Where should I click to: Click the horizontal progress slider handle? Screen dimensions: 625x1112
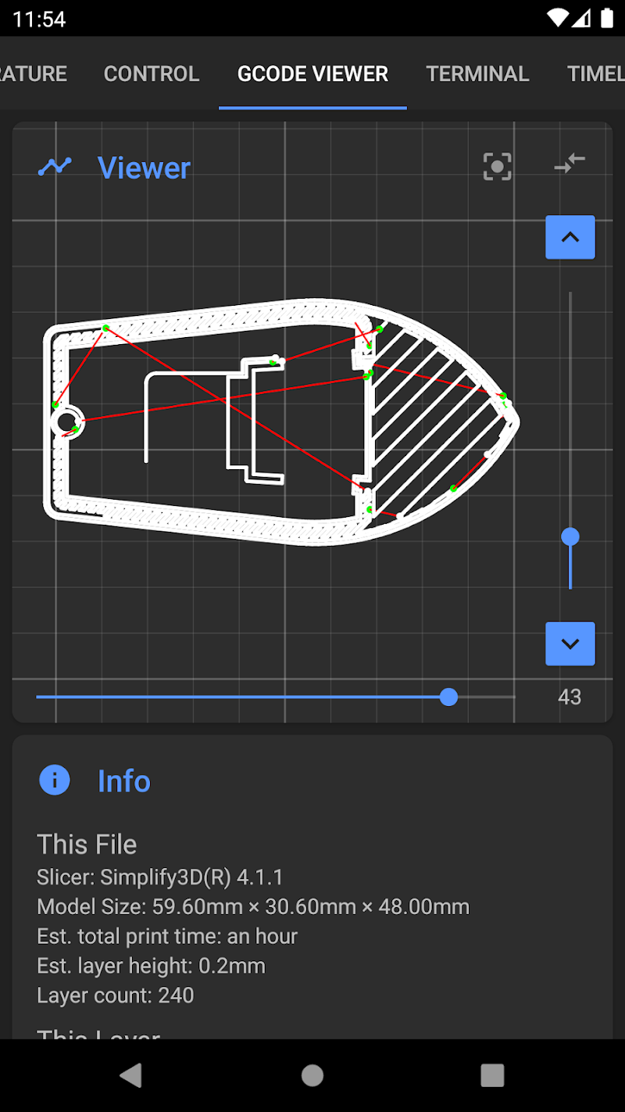(x=448, y=697)
